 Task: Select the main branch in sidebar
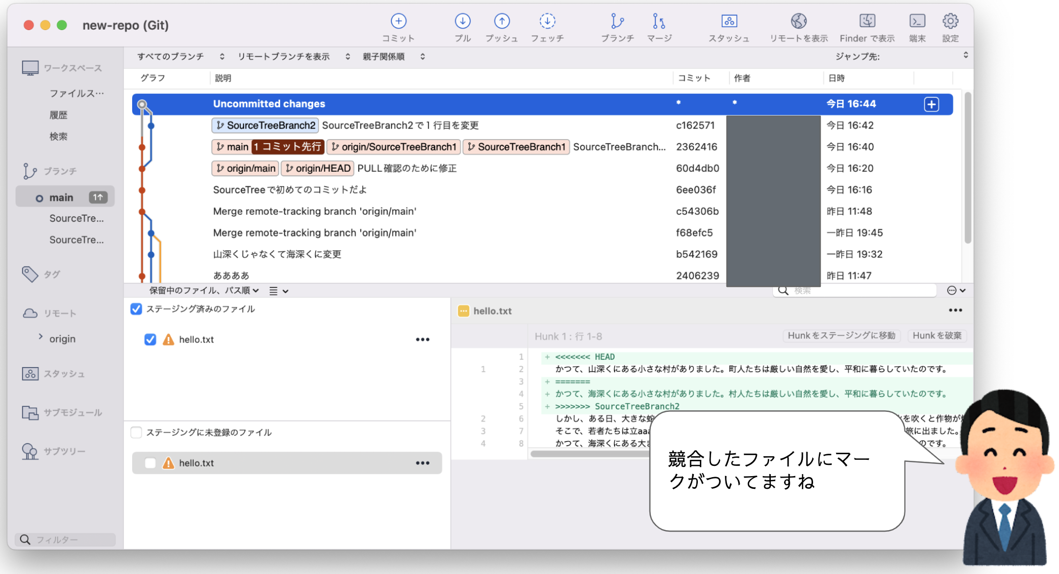tap(61, 197)
